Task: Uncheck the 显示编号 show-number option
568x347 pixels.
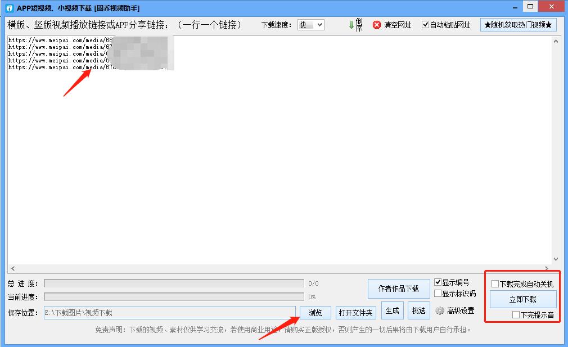Action: click(439, 282)
